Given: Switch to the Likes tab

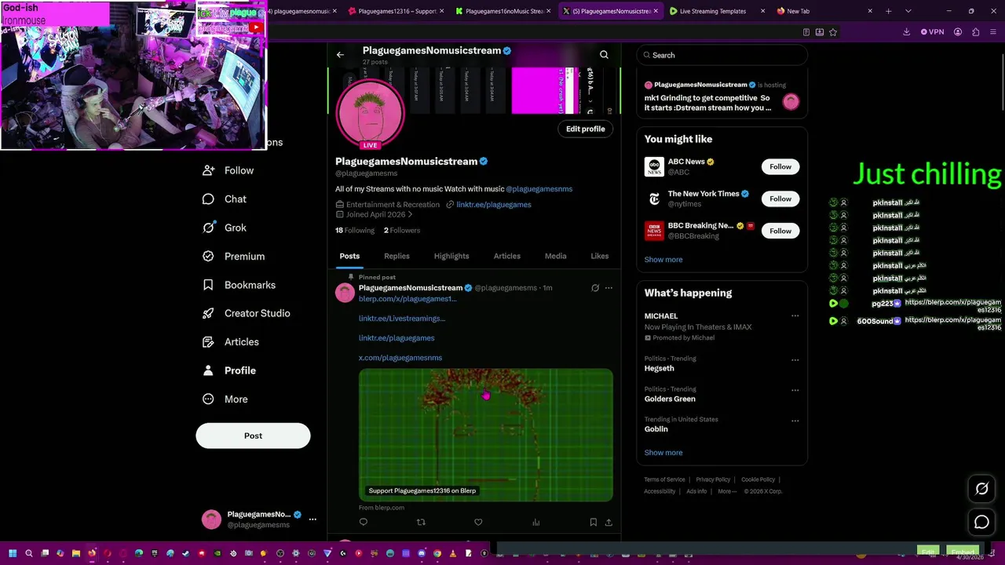Looking at the screenshot, I should (x=600, y=256).
